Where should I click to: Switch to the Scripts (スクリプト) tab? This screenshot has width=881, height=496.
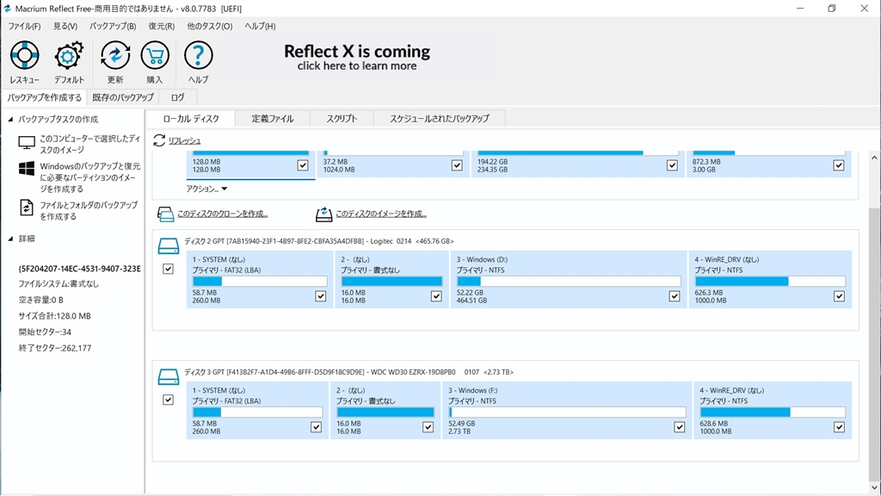[342, 119]
